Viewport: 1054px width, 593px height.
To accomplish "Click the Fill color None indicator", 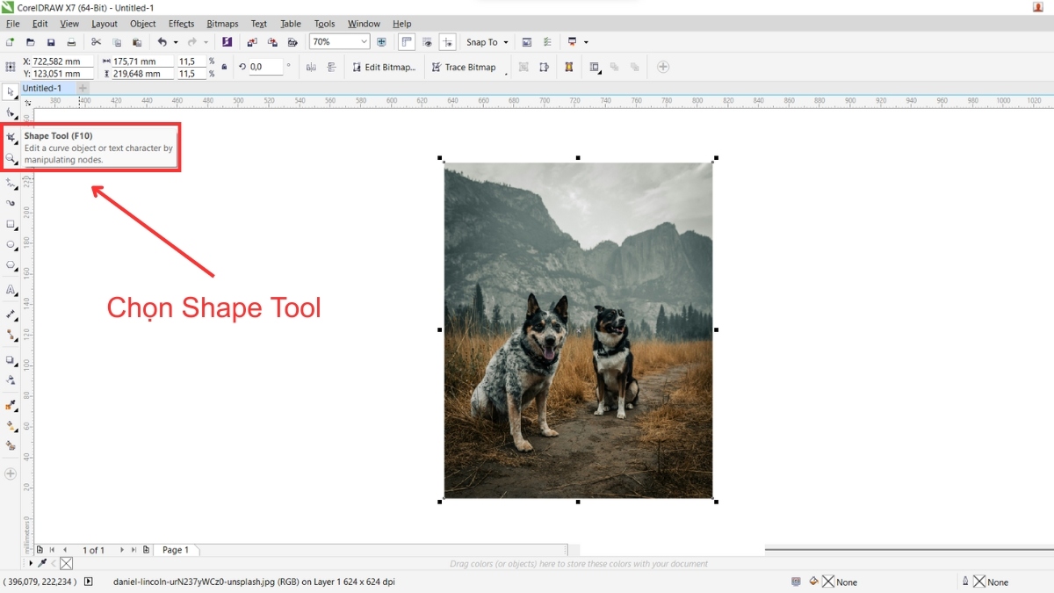I will click(828, 582).
